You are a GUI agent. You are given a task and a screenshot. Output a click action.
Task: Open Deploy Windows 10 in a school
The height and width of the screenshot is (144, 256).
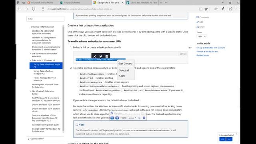coord(46,104)
